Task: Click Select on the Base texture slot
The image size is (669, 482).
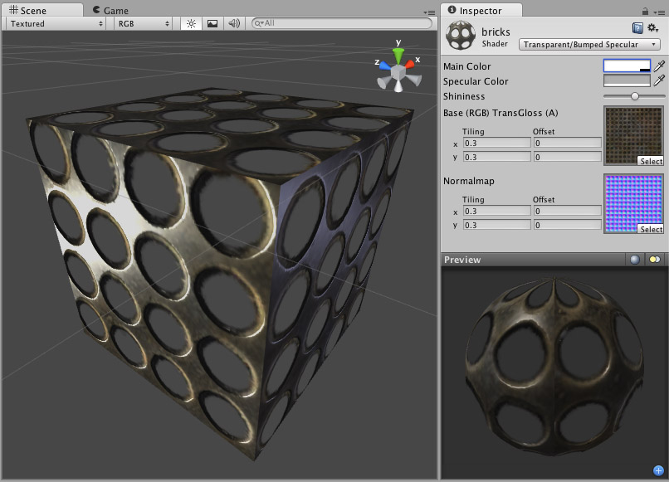Action: click(x=651, y=161)
